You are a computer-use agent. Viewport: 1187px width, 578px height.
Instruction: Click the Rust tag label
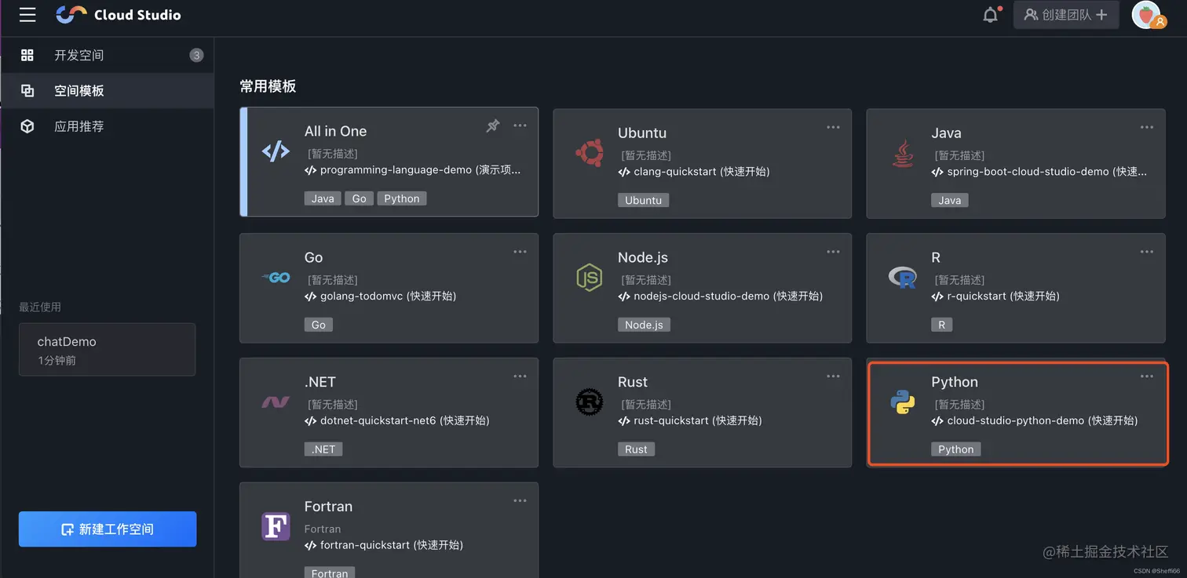click(x=636, y=449)
